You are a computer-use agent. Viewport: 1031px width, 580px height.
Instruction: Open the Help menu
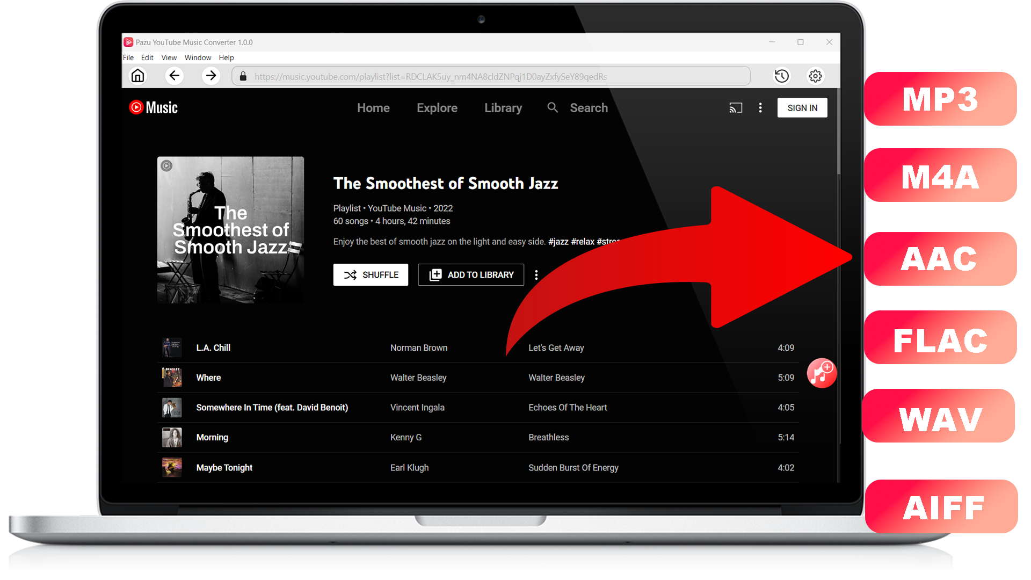(226, 57)
